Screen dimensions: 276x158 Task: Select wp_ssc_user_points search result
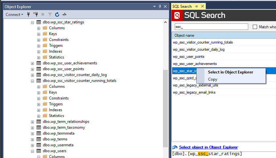coord(188,57)
